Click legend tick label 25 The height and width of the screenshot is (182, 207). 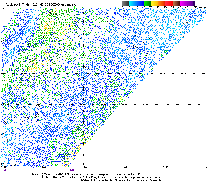(x=158, y=7)
